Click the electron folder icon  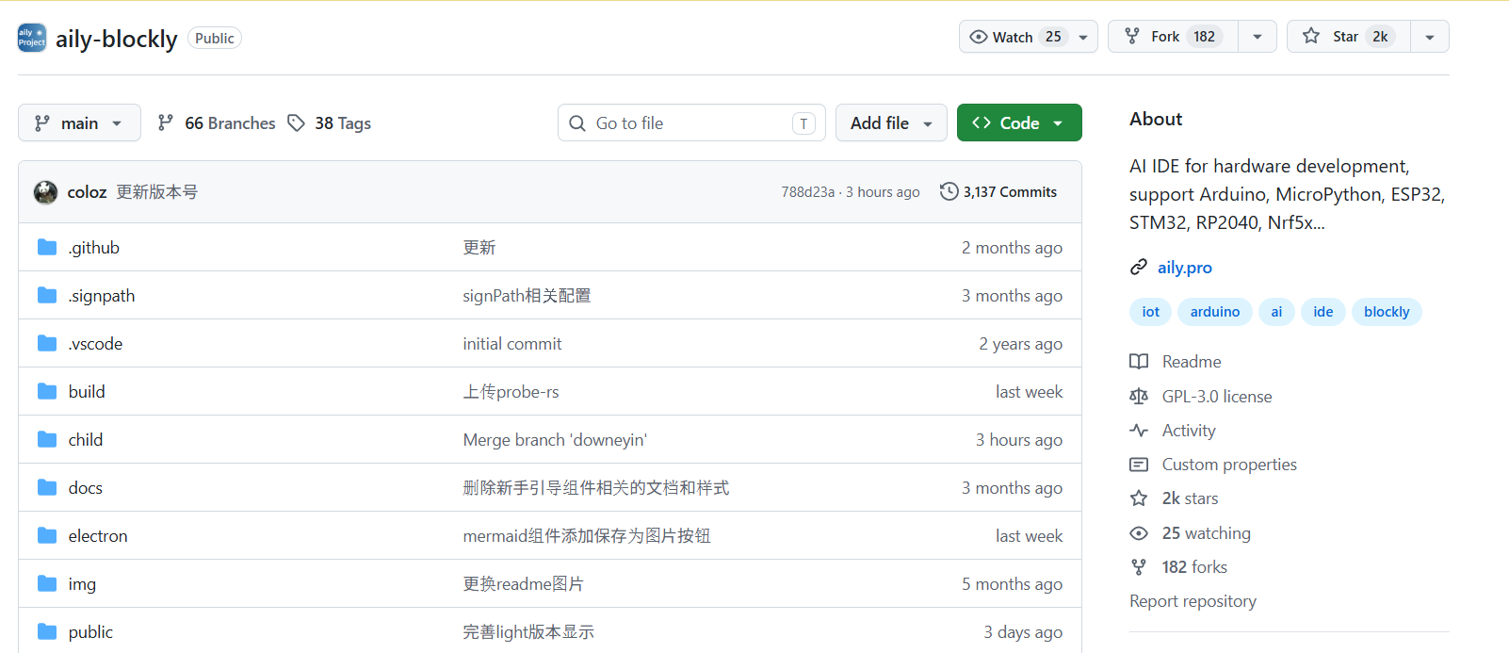click(47, 535)
